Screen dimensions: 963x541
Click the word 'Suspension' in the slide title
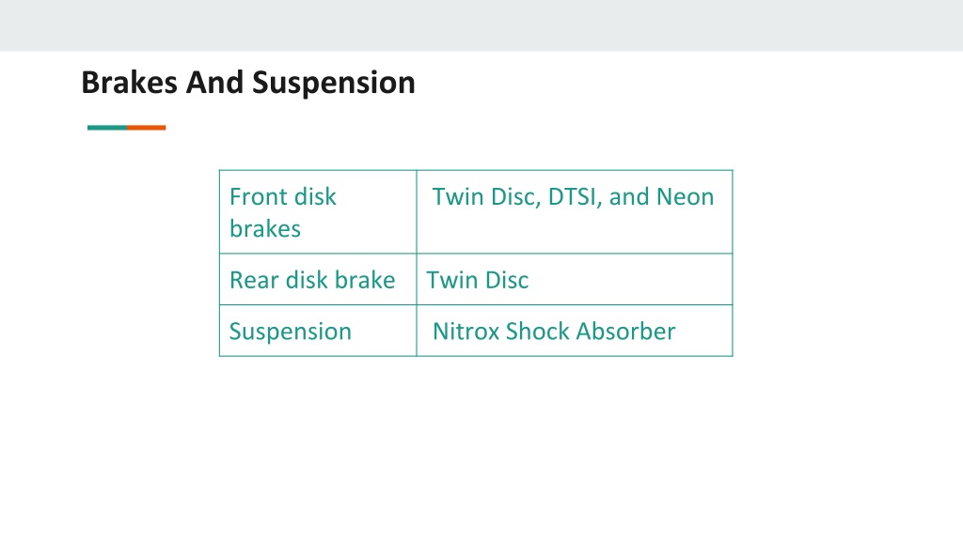pos(334,84)
